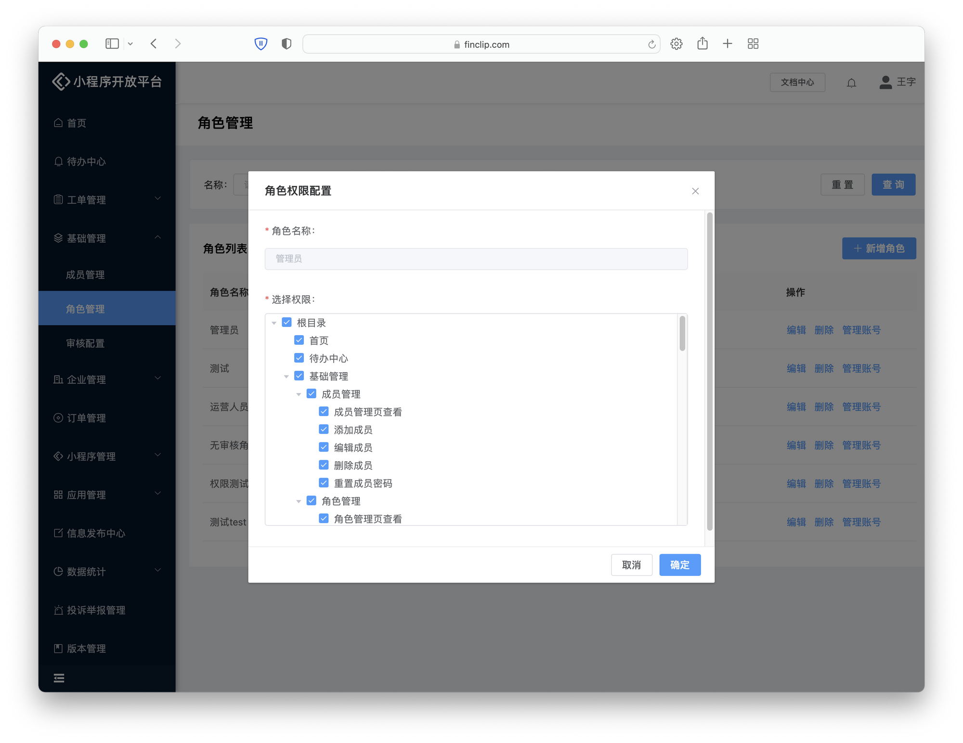Viewport: 963px width, 743px height.
Task: Click the browser forward arrow
Action: [x=178, y=44]
